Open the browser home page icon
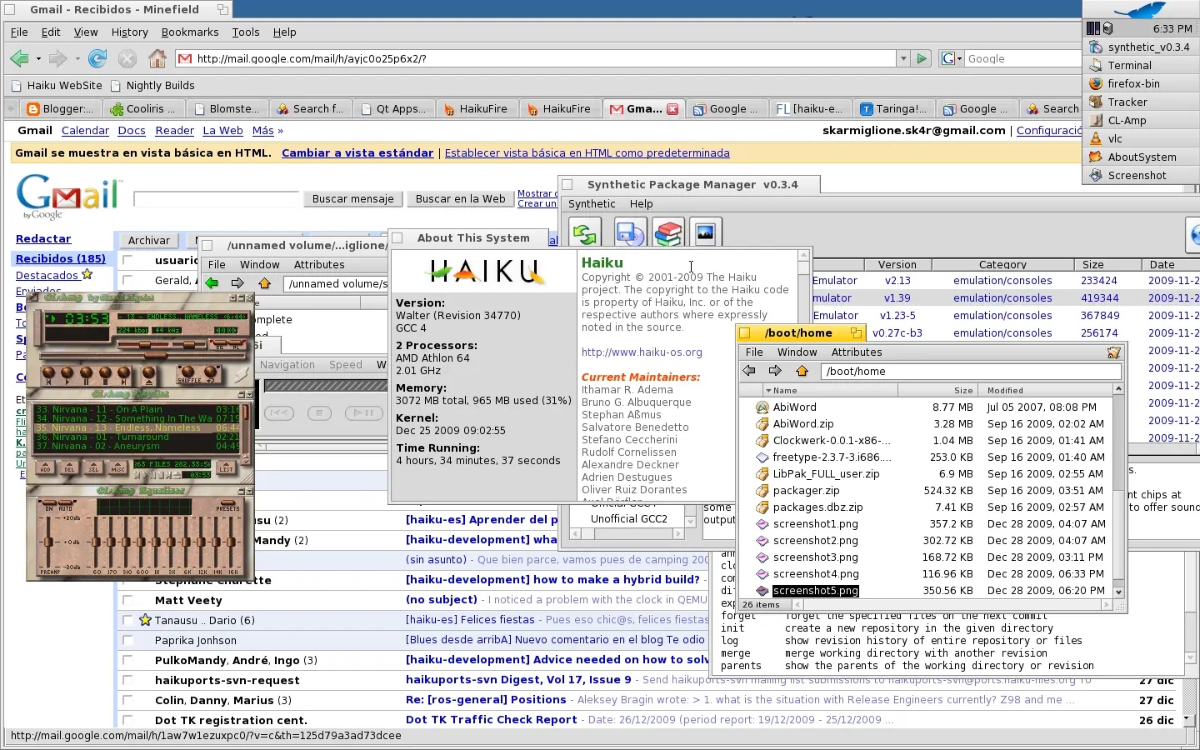 click(x=157, y=58)
